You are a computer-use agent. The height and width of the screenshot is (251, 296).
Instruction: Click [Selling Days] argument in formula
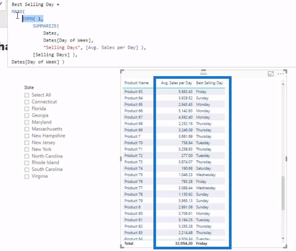click(x=51, y=55)
